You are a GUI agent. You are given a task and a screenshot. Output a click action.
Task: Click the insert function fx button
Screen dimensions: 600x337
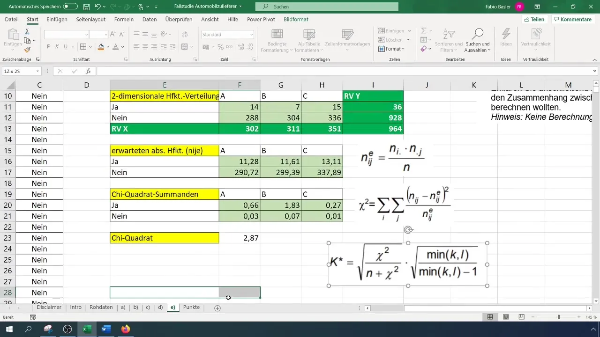point(88,71)
